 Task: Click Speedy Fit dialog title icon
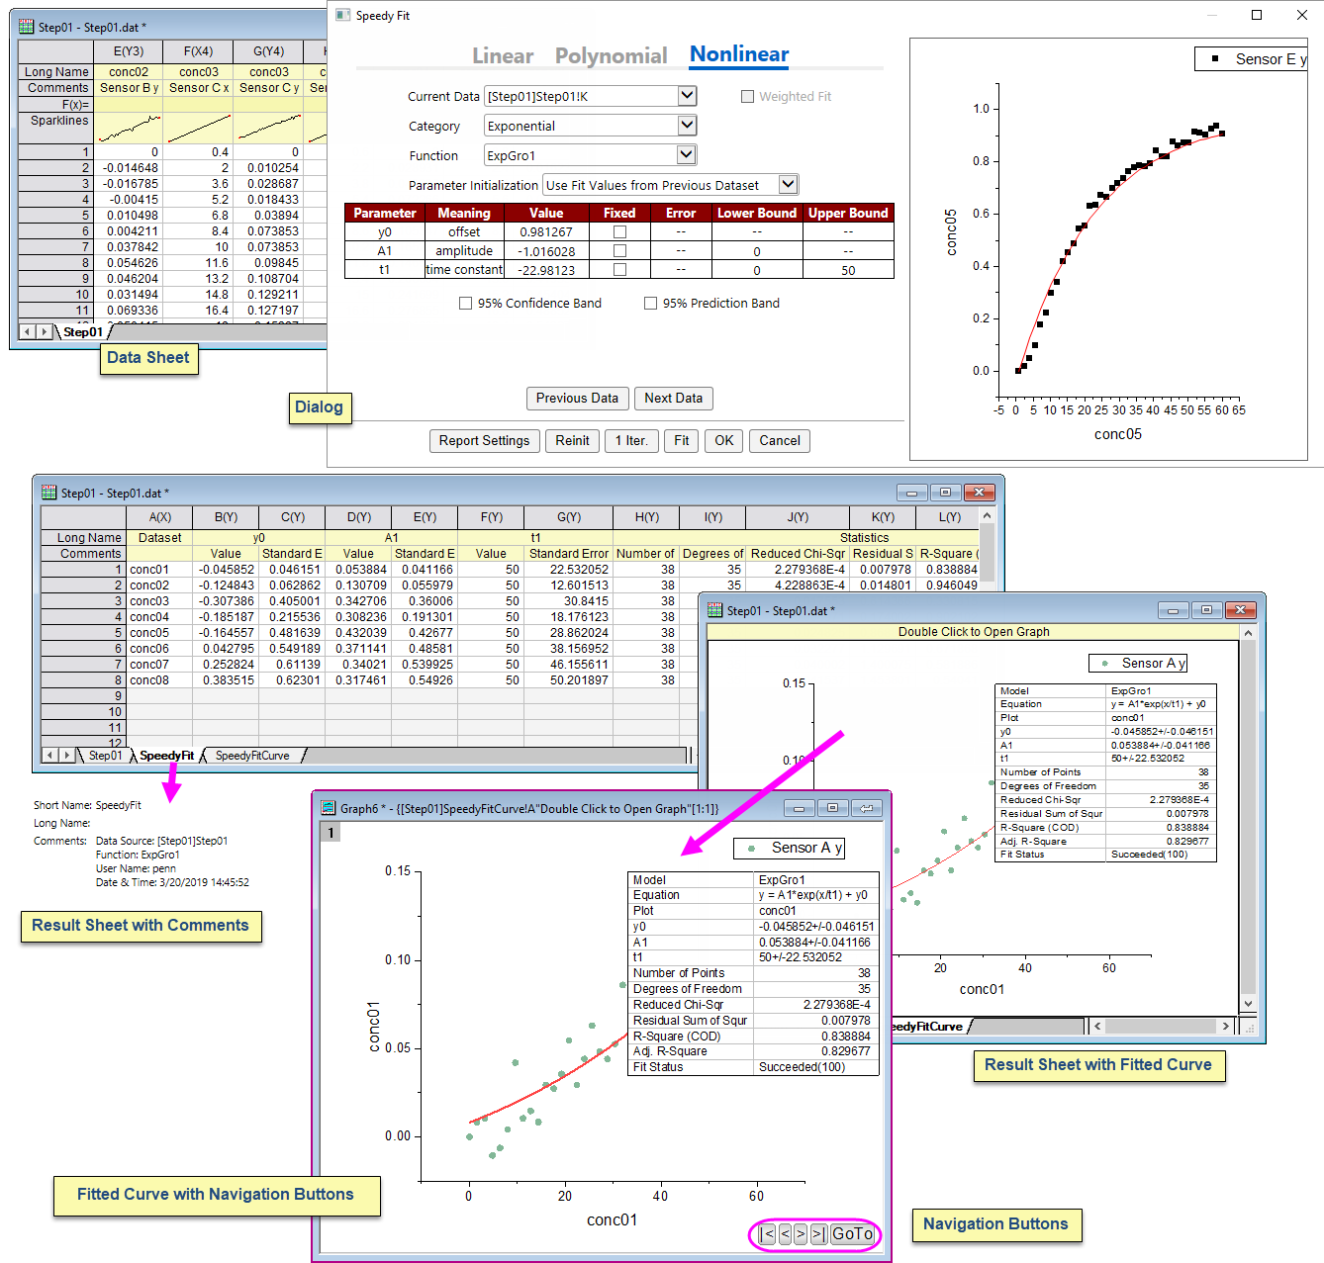coord(342,15)
